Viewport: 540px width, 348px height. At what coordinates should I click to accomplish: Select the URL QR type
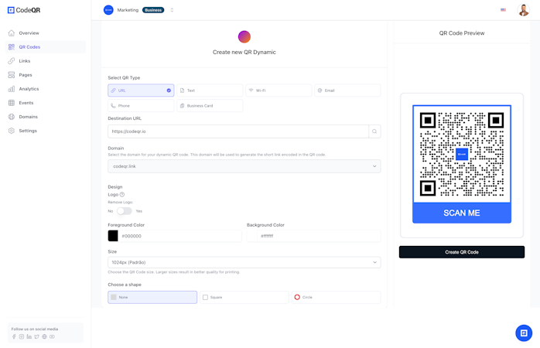click(141, 90)
